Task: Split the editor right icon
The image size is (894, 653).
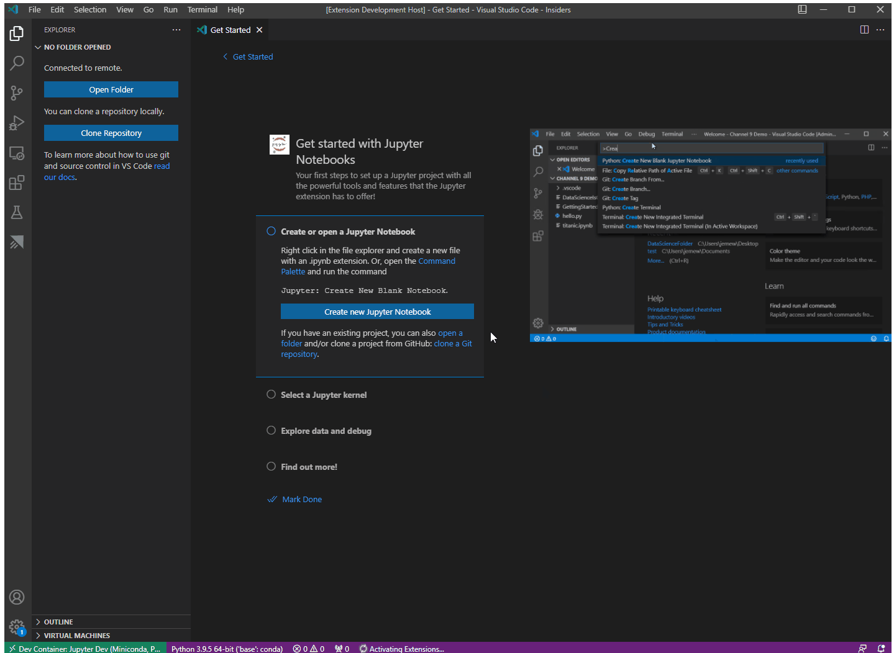Action: point(864,30)
